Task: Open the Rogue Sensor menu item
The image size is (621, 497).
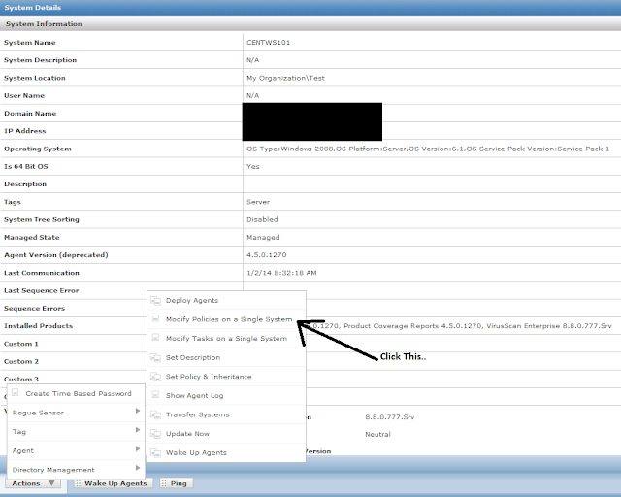Action: pyautogui.click(x=76, y=413)
